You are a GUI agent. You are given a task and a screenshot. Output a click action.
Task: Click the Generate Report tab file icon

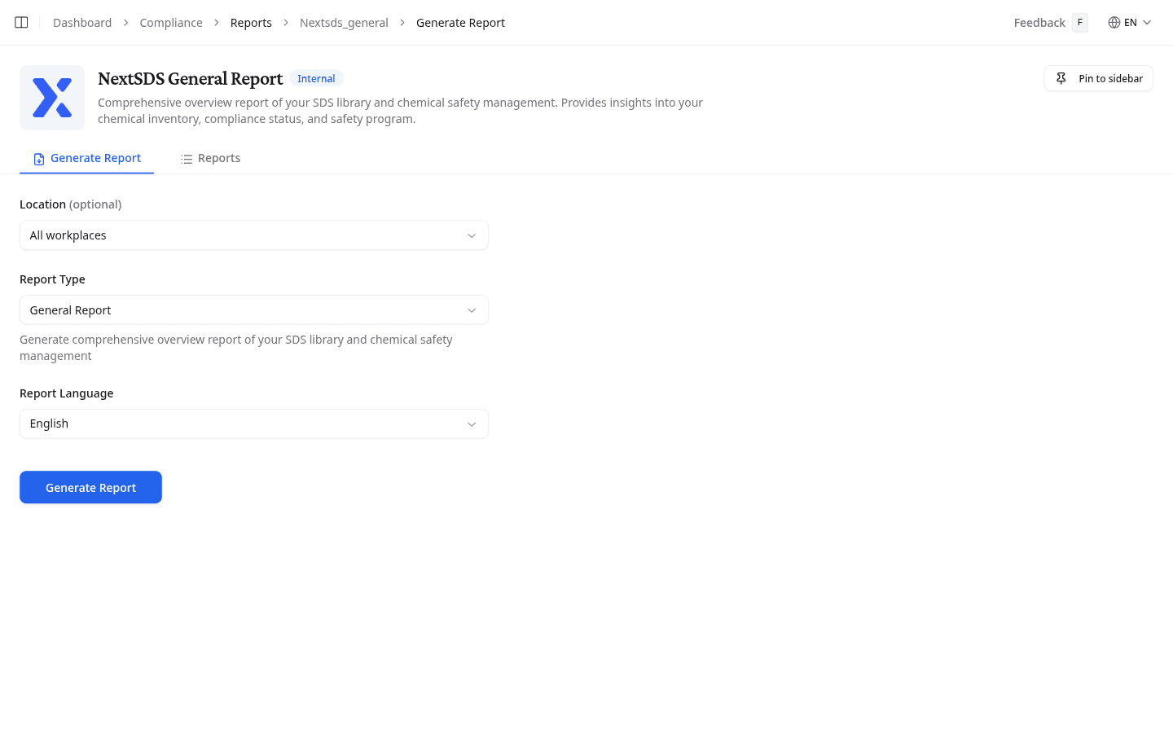(x=39, y=159)
